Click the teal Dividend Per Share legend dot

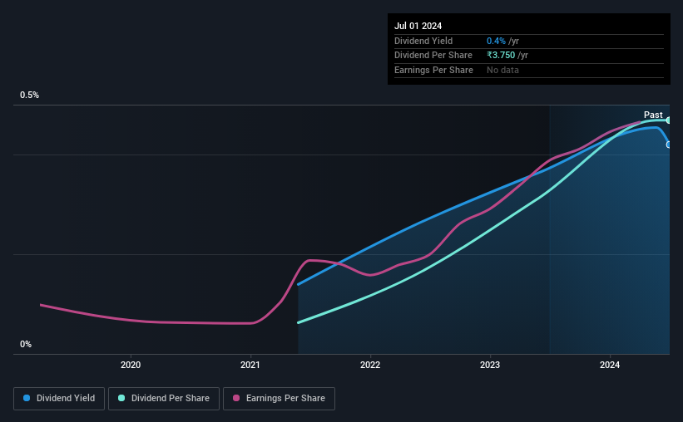tap(121, 398)
